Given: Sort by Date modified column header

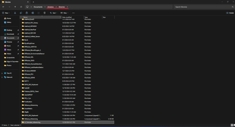Looking at the screenshot, I should [x=66, y=17].
